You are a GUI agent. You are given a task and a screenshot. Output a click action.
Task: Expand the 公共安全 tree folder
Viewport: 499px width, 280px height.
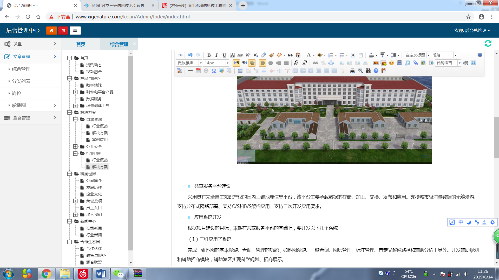point(75,146)
